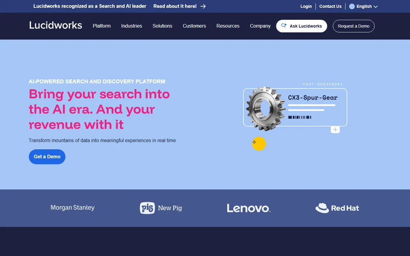Click the Red Hat logo

click(x=337, y=208)
